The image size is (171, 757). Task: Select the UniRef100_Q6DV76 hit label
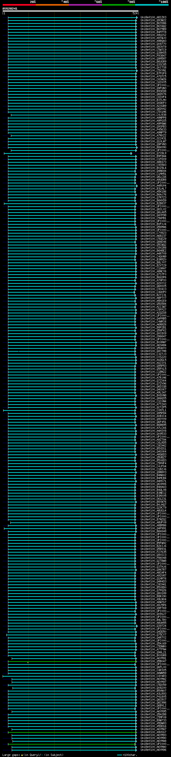click(153, 94)
